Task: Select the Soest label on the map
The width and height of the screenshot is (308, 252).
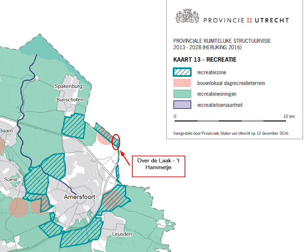Action: (x=10, y=180)
